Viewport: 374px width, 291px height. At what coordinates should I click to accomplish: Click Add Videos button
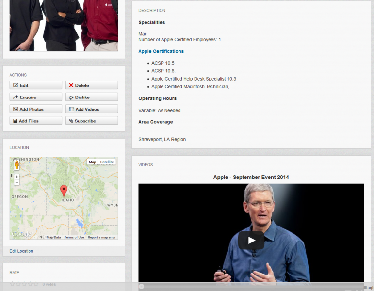92,109
